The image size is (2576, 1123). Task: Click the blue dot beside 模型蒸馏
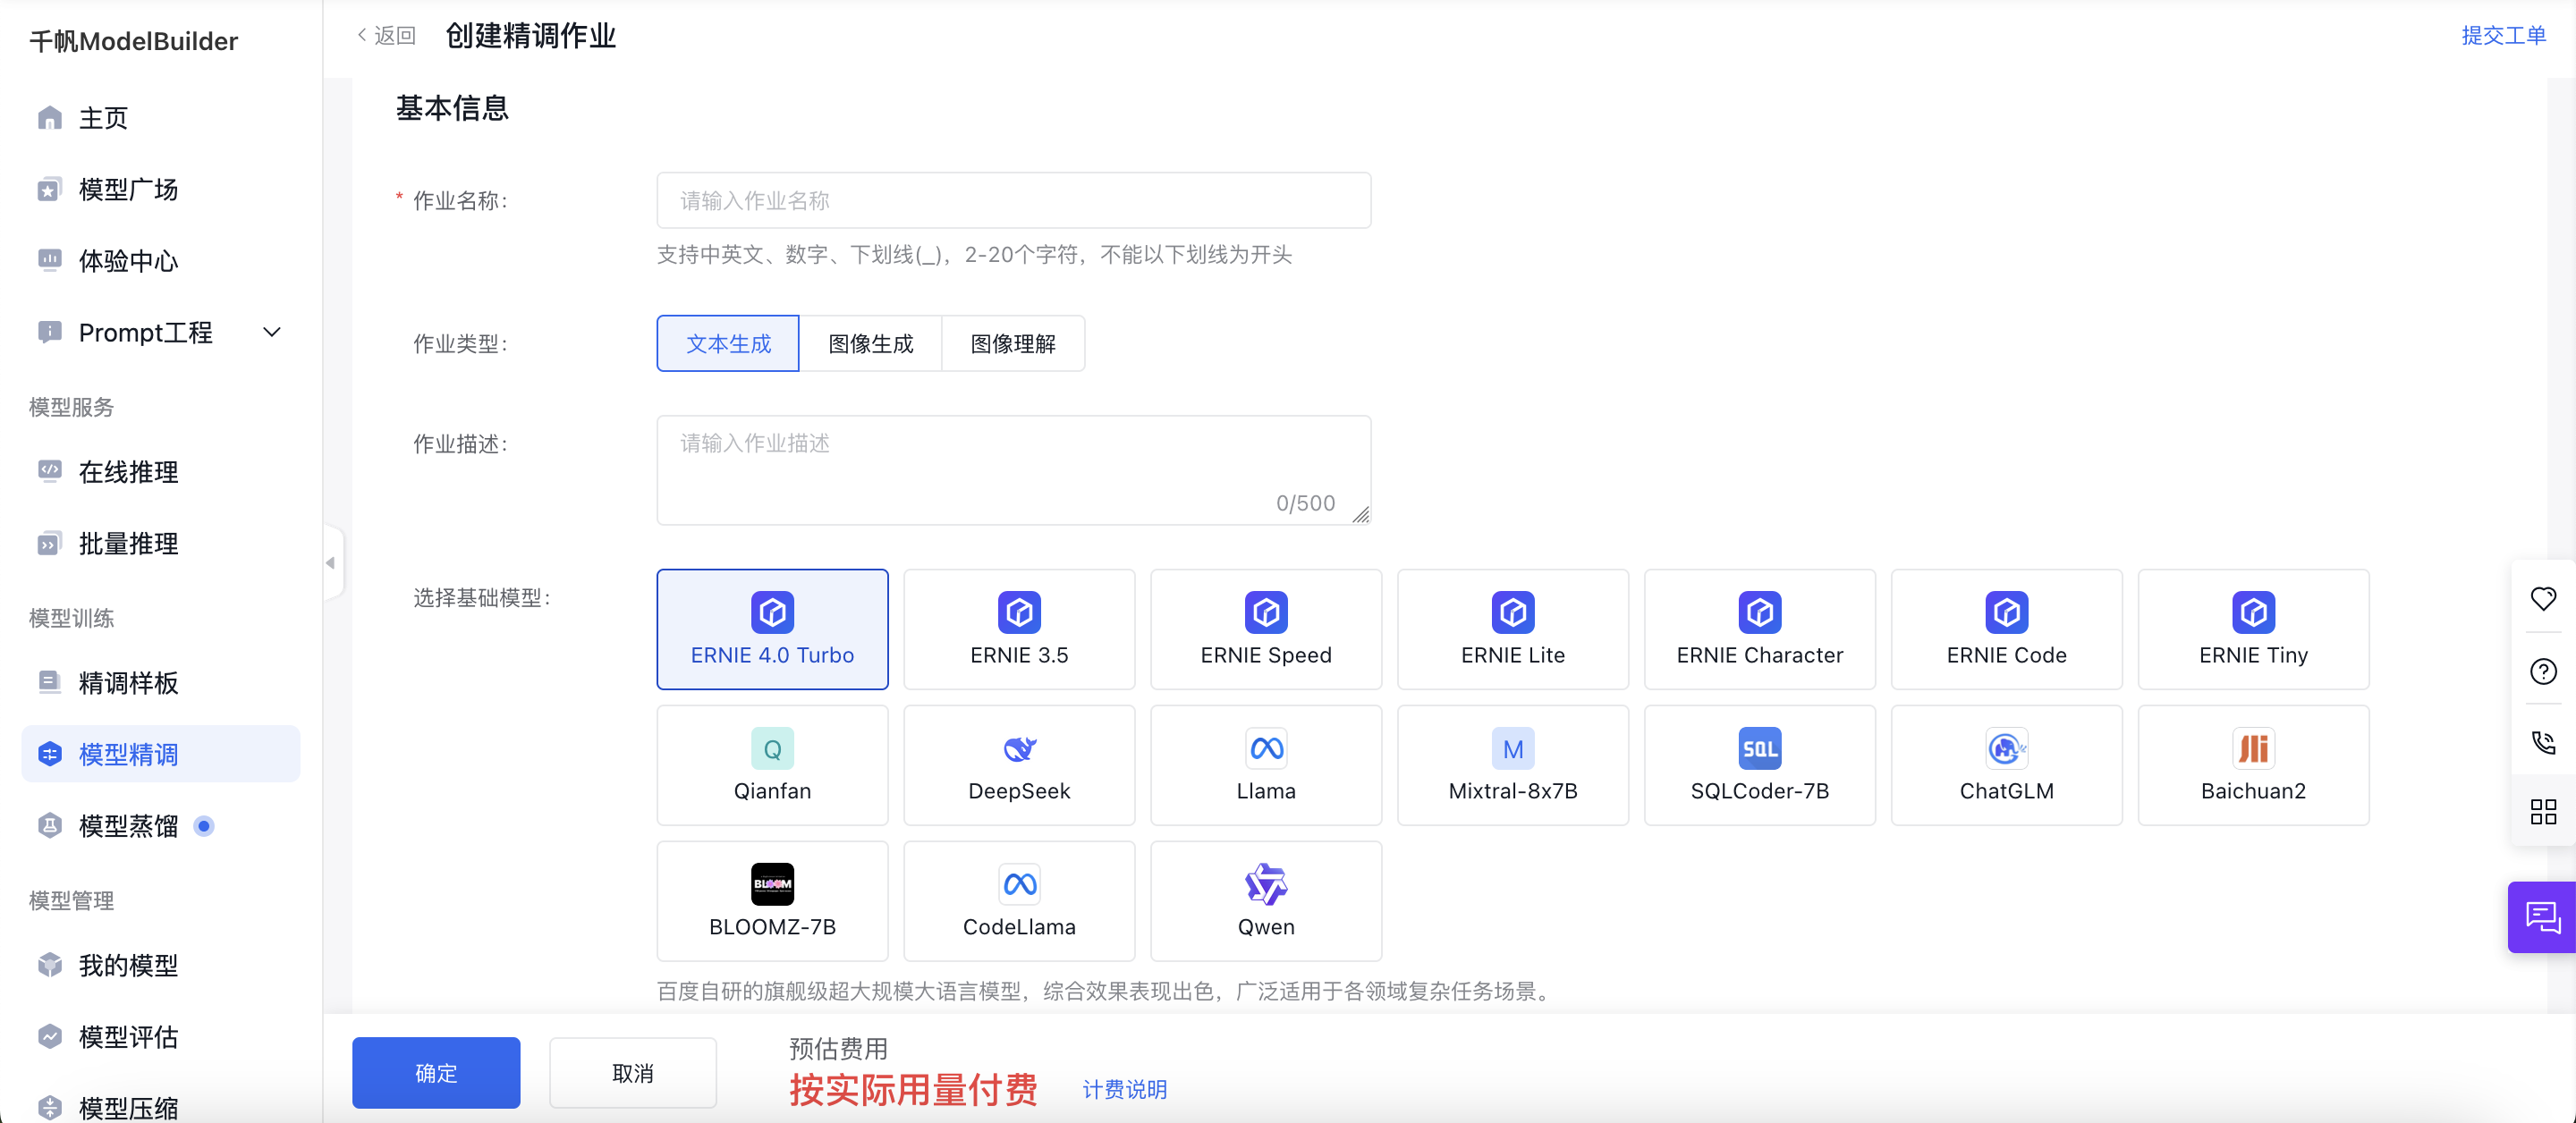pyautogui.click(x=204, y=826)
